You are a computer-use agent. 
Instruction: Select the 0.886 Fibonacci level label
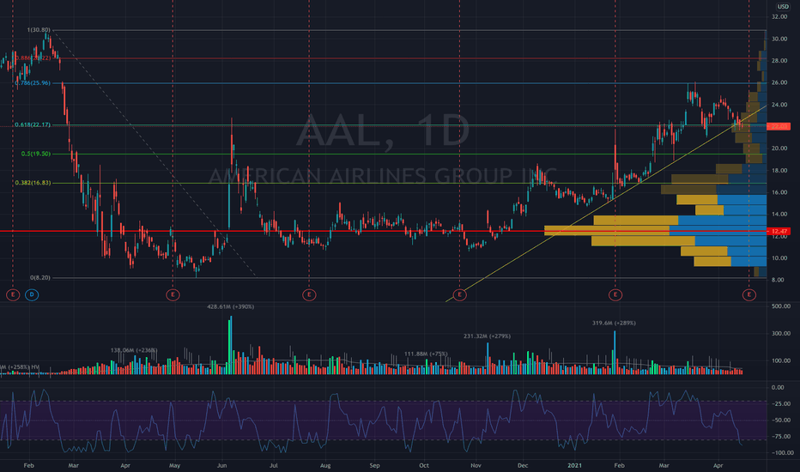33,58
